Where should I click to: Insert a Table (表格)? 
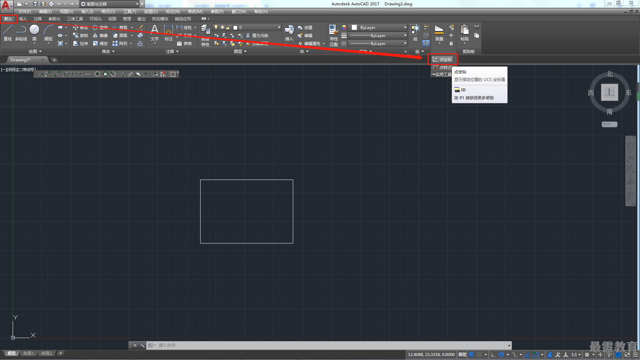[x=184, y=43]
